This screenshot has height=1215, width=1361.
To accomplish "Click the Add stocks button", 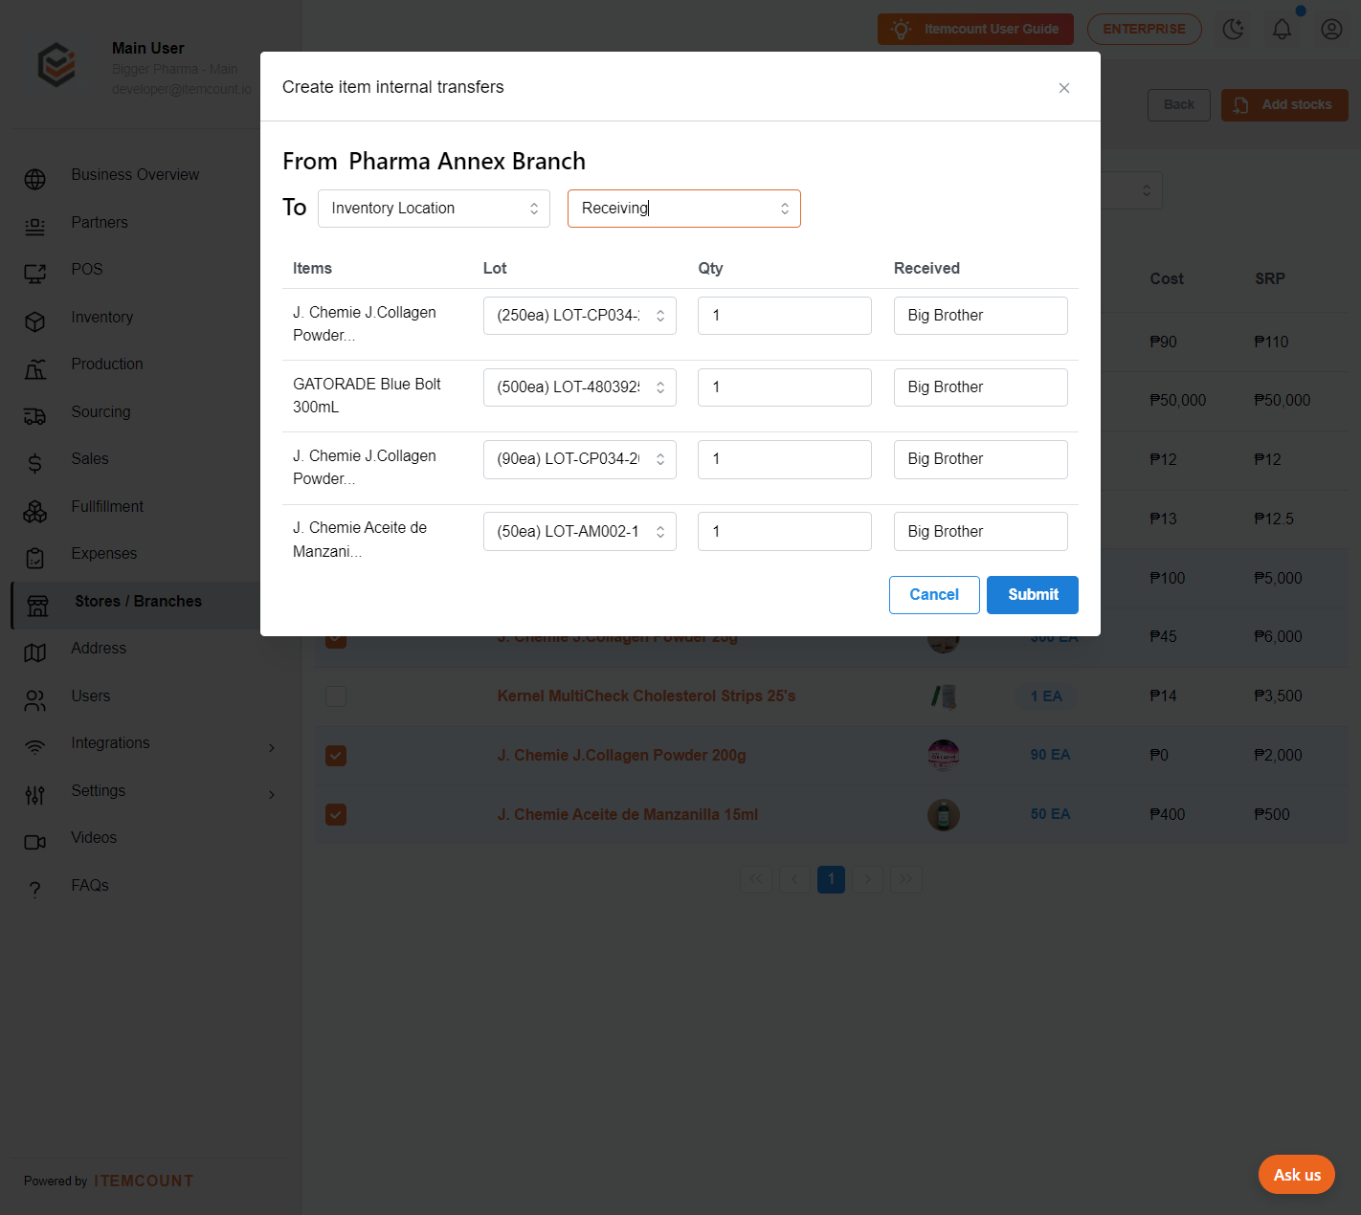I will (x=1284, y=105).
